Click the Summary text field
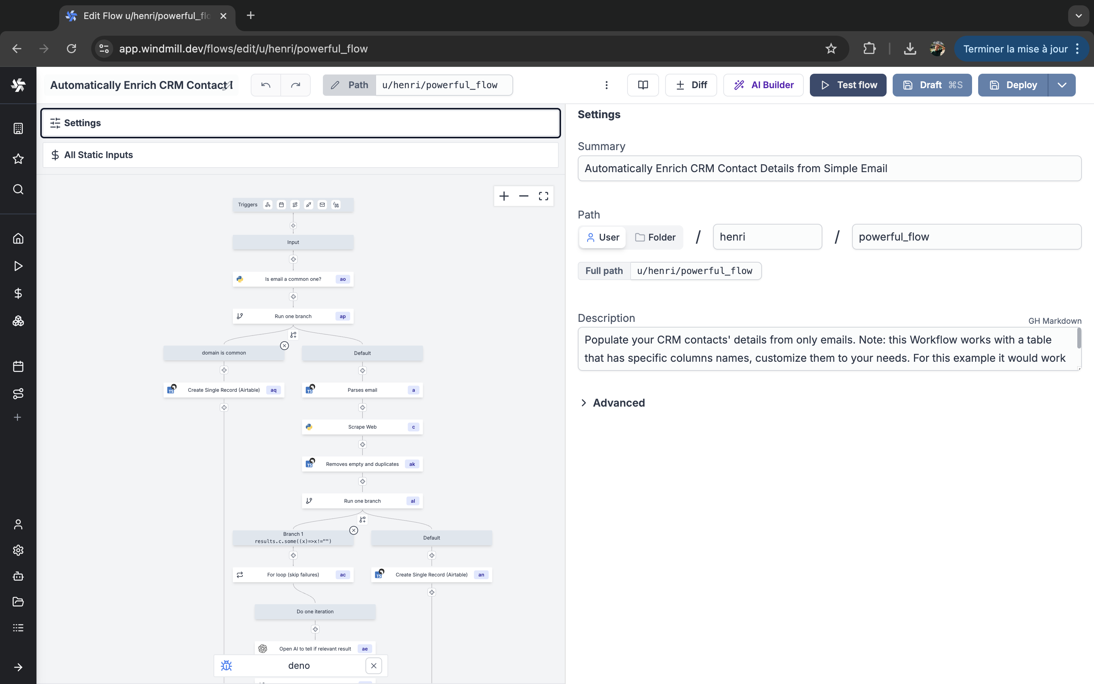 pos(829,168)
